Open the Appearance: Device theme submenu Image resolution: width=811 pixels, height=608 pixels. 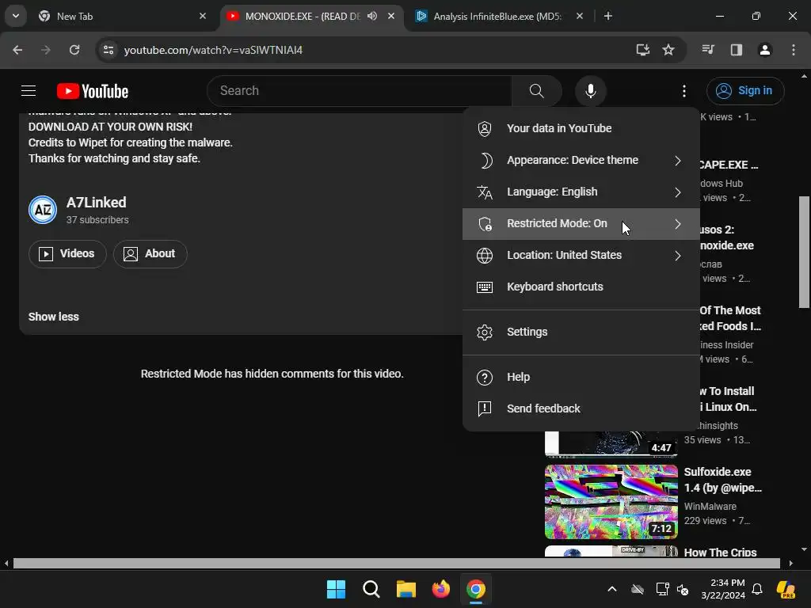pyautogui.click(x=581, y=160)
